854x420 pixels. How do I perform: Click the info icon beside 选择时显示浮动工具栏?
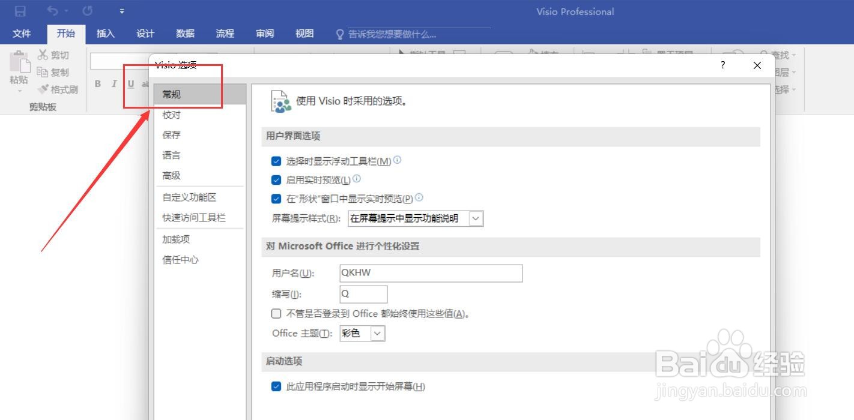397,160
